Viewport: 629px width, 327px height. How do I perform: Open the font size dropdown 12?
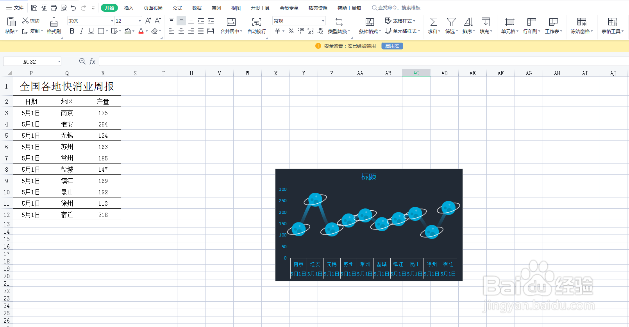tap(139, 21)
